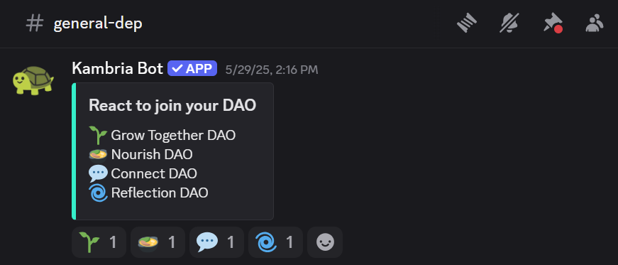Image resolution: width=618 pixels, height=265 pixels.
Task: Show the member list icon
Action: pos(595,23)
